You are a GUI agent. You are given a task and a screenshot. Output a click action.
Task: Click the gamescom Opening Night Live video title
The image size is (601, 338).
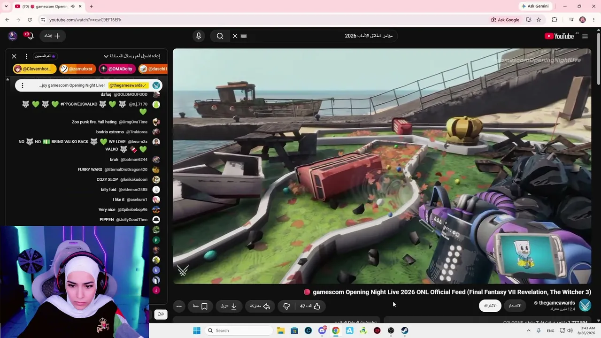click(452, 292)
